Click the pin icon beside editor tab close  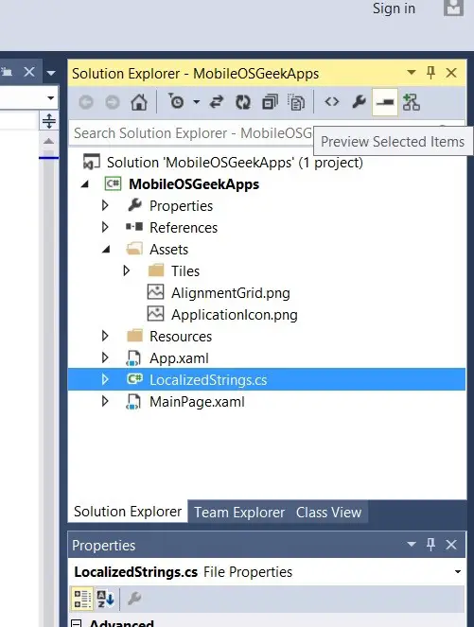click(x=7, y=72)
